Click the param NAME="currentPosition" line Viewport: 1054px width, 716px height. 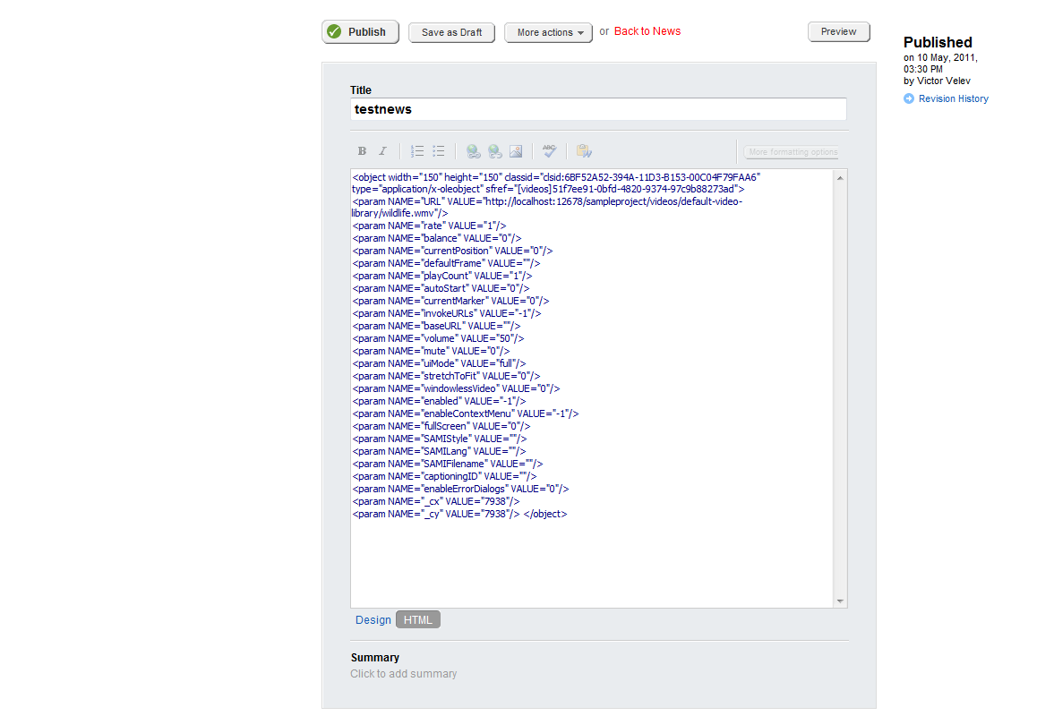tap(452, 251)
